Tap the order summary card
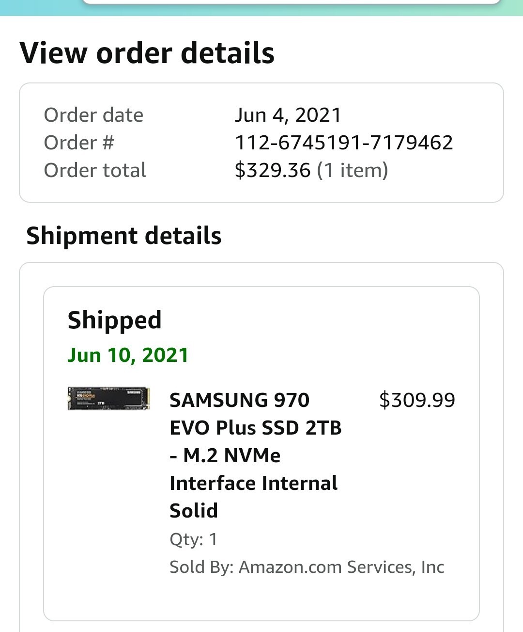The image size is (523, 632). click(261, 143)
